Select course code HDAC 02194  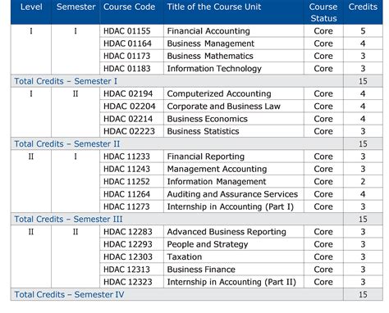click(x=128, y=94)
